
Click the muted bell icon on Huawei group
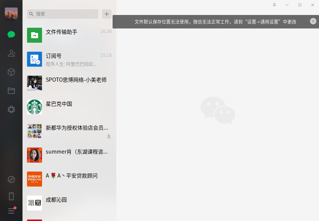point(109,136)
